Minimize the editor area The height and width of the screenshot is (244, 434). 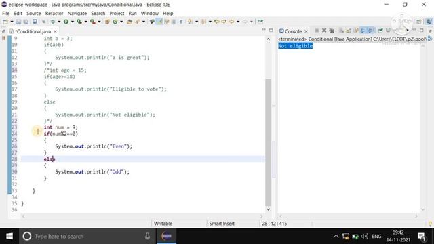point(264,30)
